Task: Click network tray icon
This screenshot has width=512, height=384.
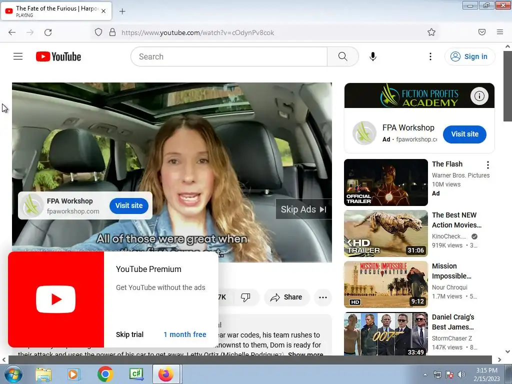Action: [x=437, y=374]
